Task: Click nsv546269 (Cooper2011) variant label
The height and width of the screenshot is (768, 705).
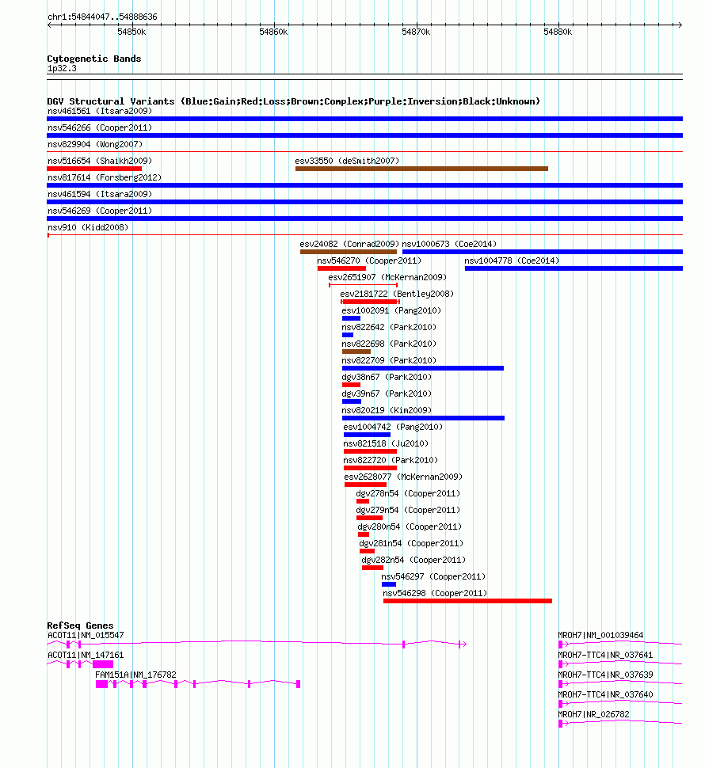Action: tap(100, 211)
